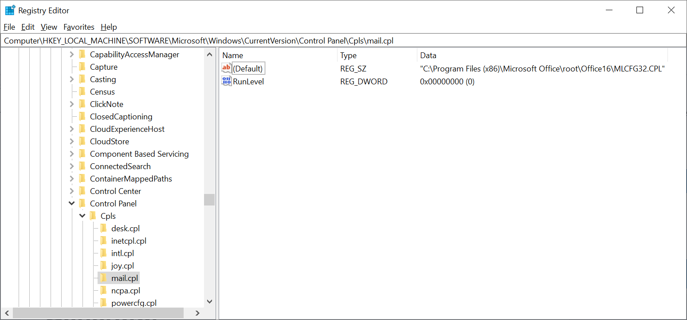
Task: Expand the CloudExperienceHost key
Action: point(72,129)
